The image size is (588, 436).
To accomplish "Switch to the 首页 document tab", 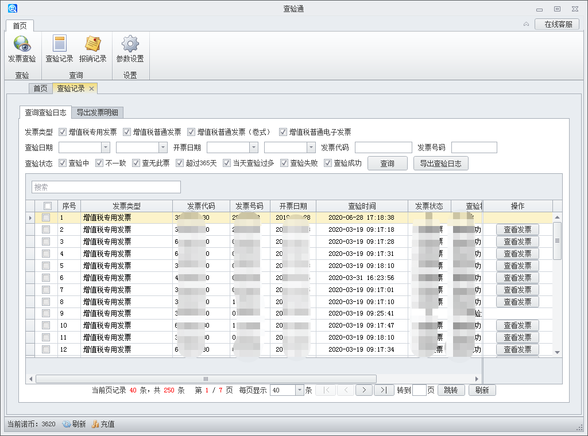I will click(x=41, y=88).
